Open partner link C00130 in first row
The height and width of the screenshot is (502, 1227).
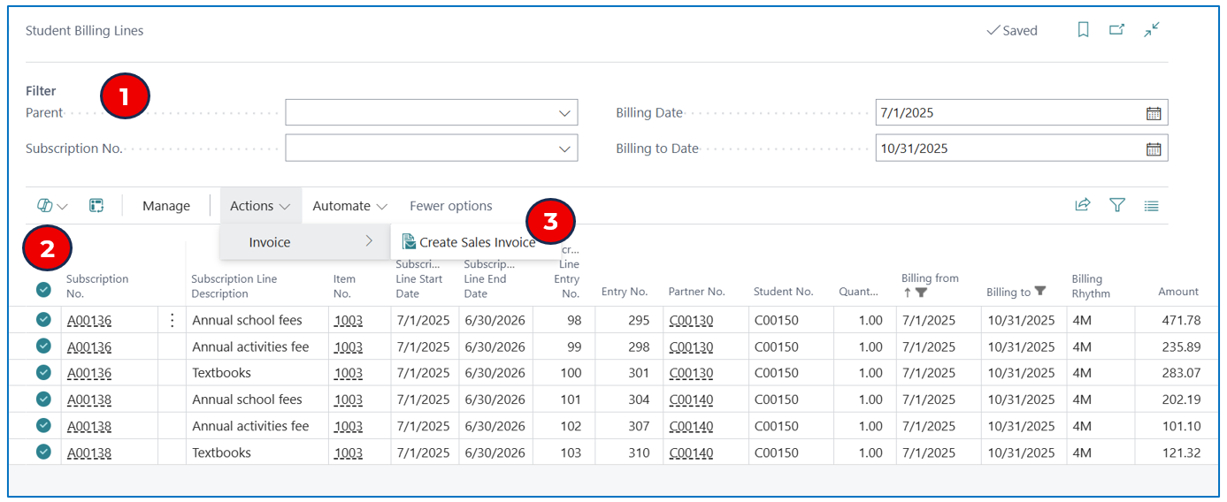pos(691,320)
